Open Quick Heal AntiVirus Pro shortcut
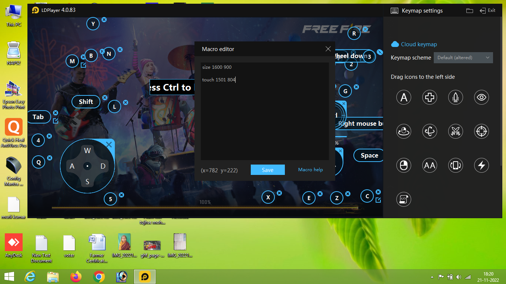The width and height of the screenshot is (506, 284). coord(14,133)
